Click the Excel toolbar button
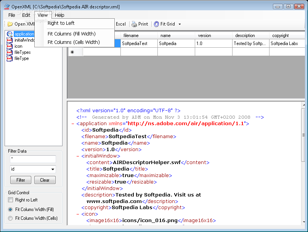Viewport: 308px width, 232px height. tap(120, 24)
